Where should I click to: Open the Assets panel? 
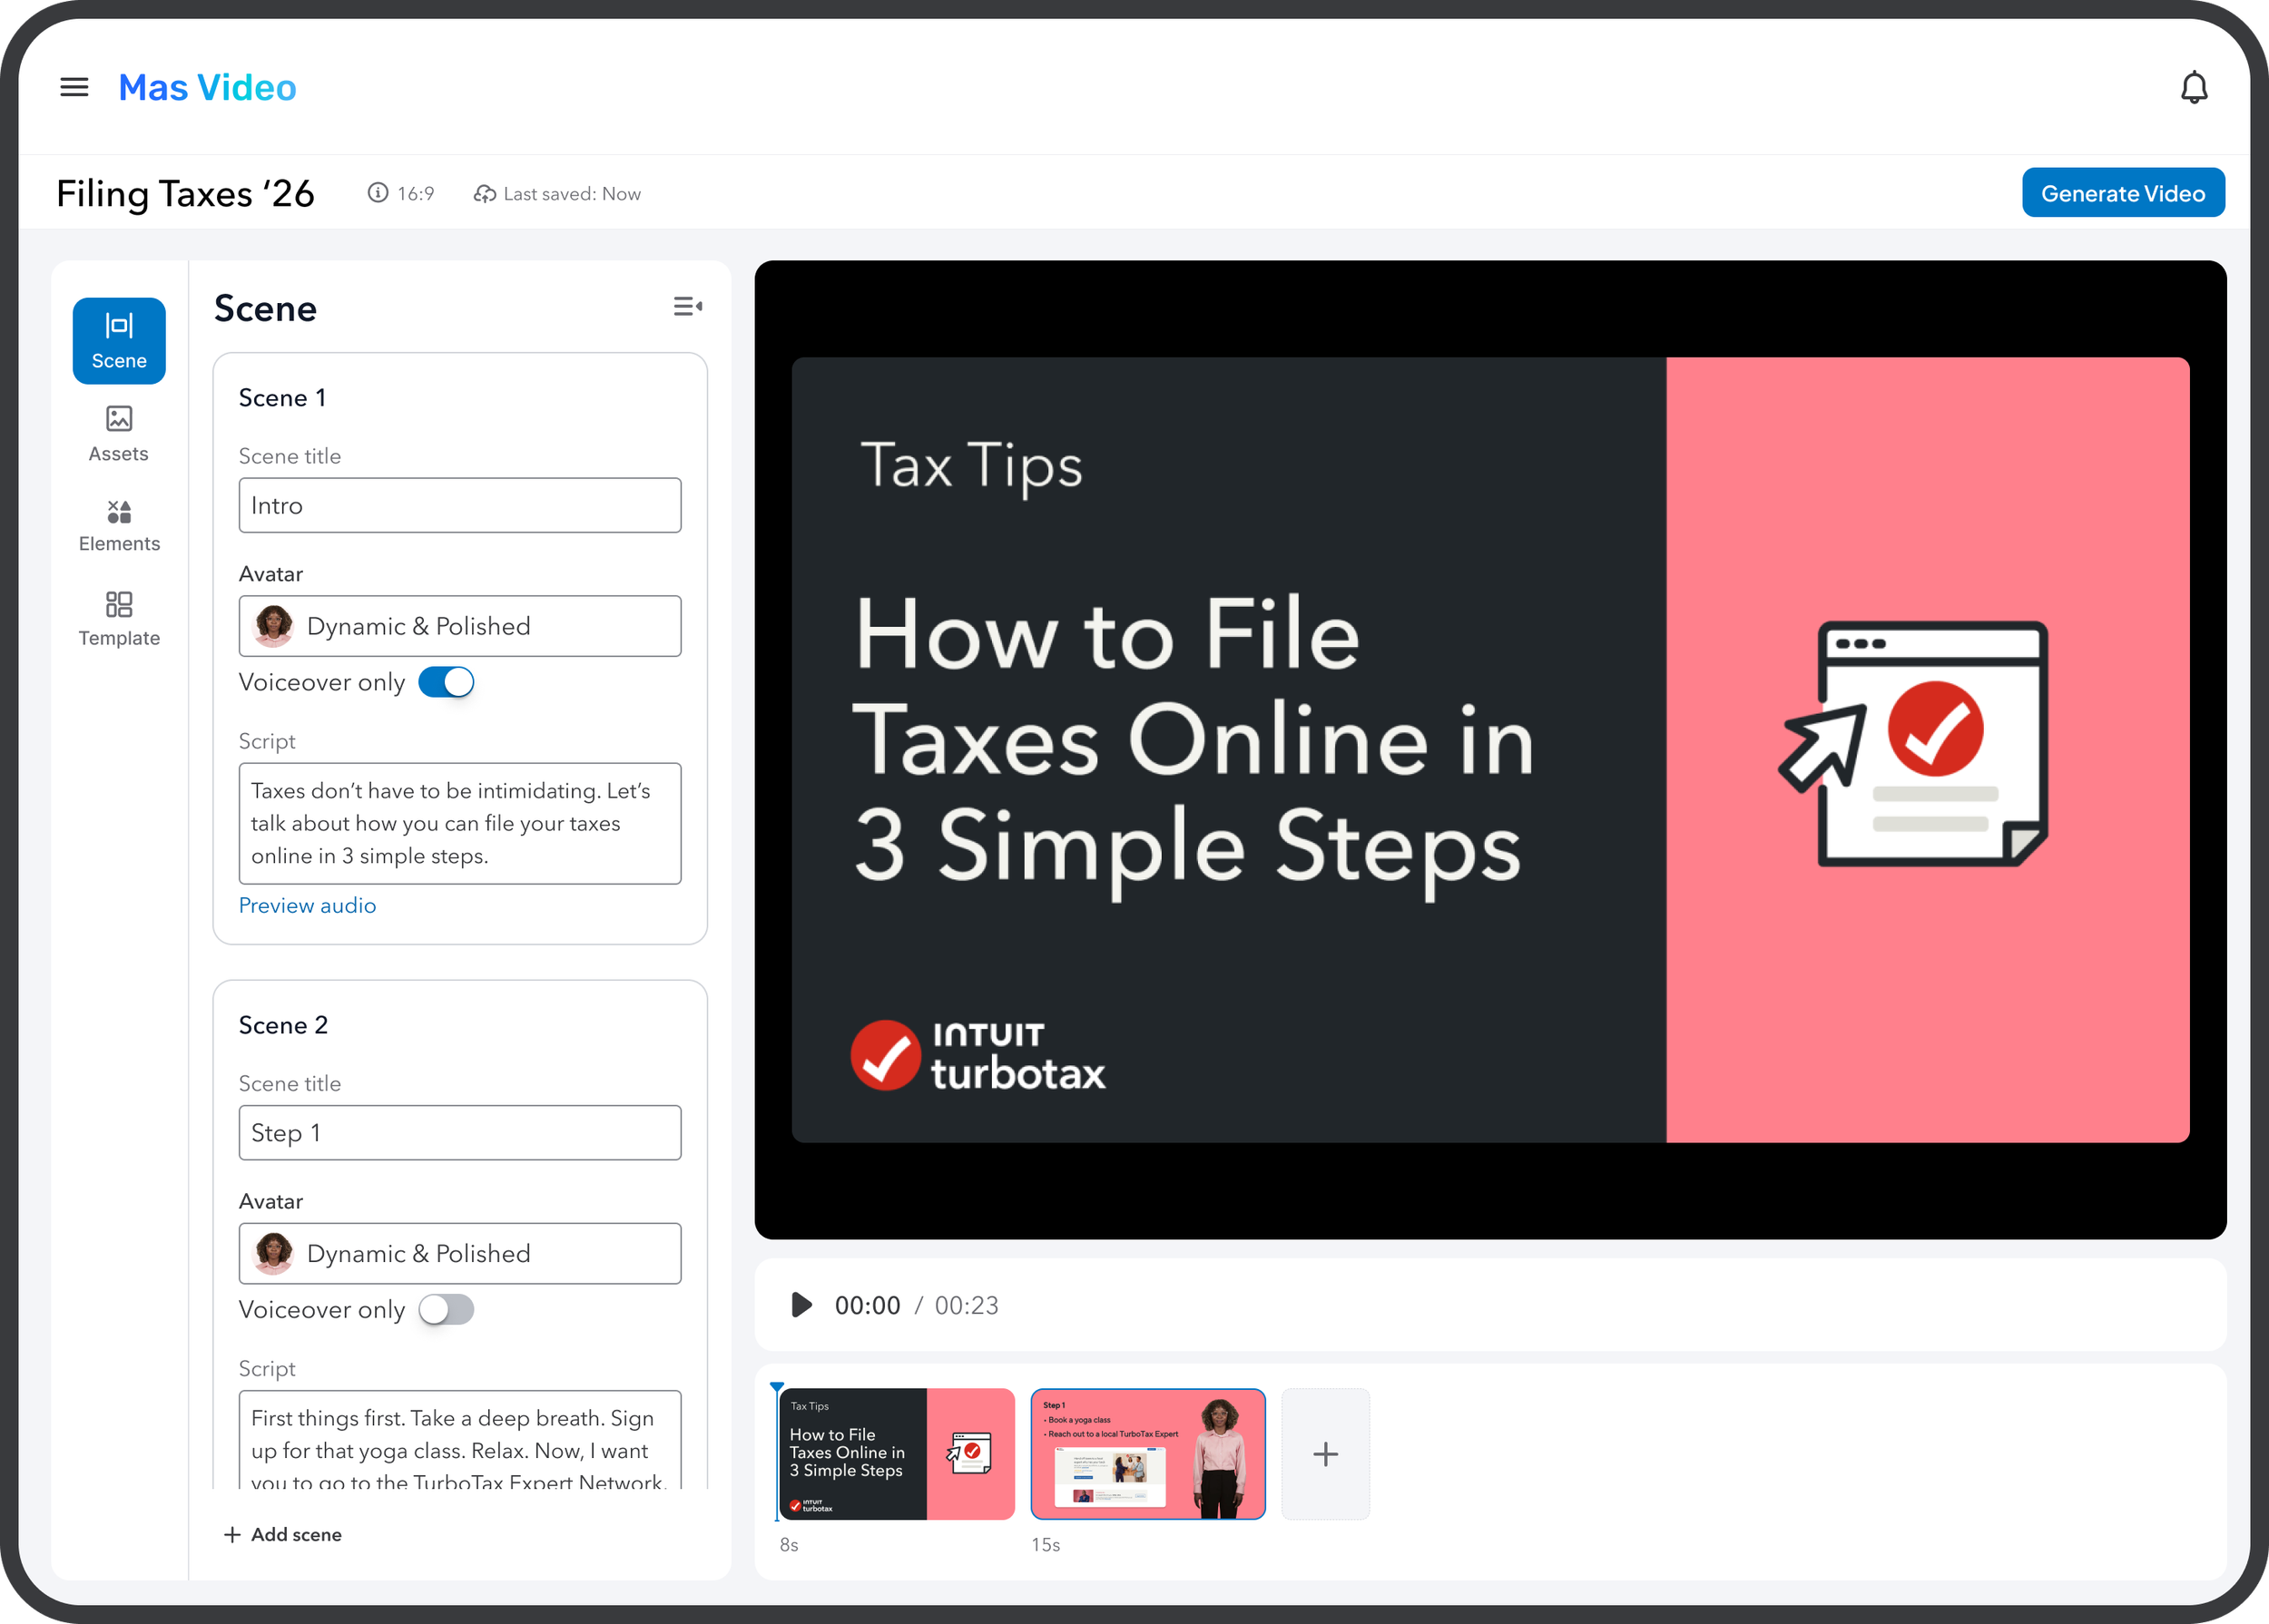119,433
